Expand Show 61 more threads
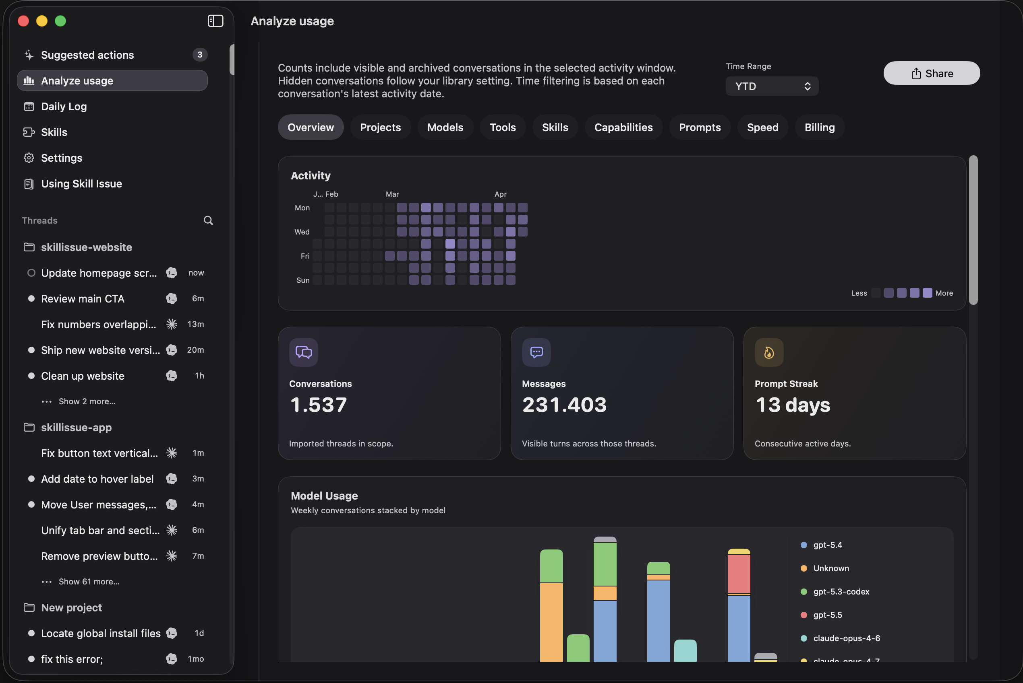The width and height of the screenshot is (1023, 683). [x=89, y=582]
